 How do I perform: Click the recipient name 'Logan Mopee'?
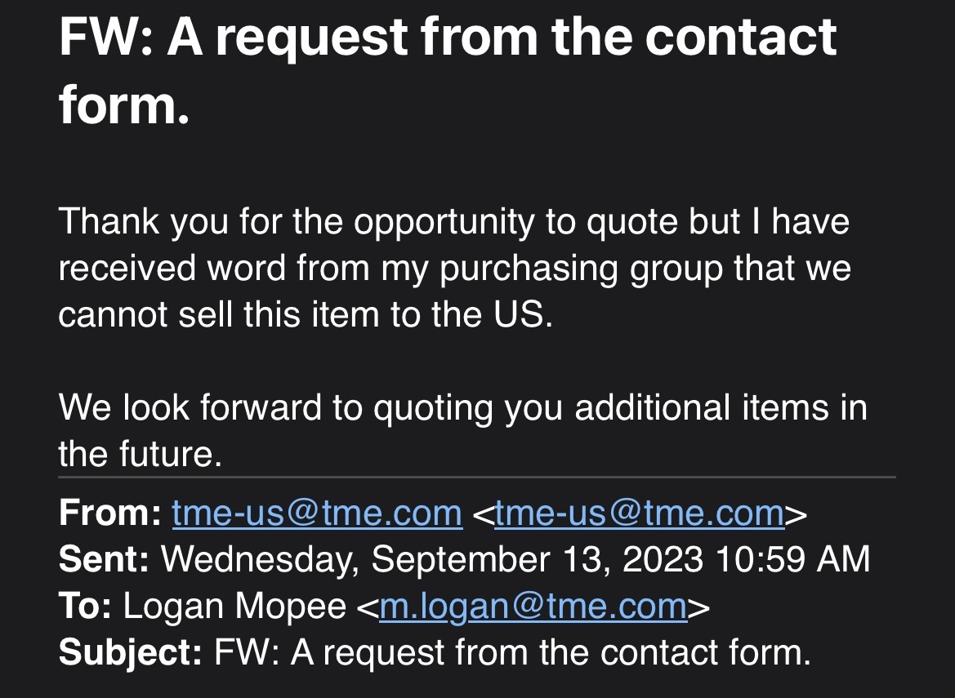tap(234, 607)
